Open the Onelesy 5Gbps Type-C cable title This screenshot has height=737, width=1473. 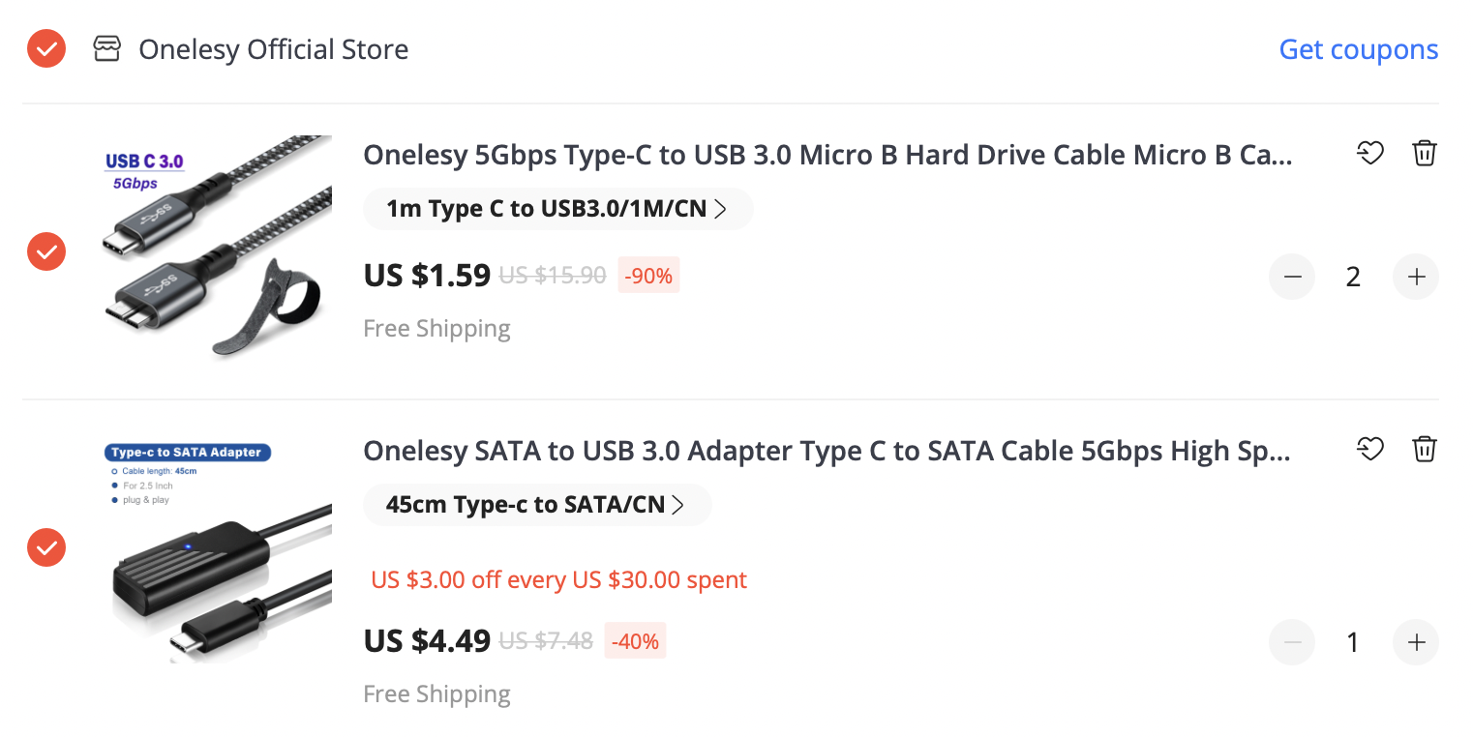(x=827, y=155)
